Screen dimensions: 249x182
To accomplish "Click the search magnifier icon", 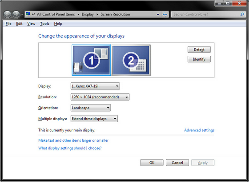I will click(242, 14).
